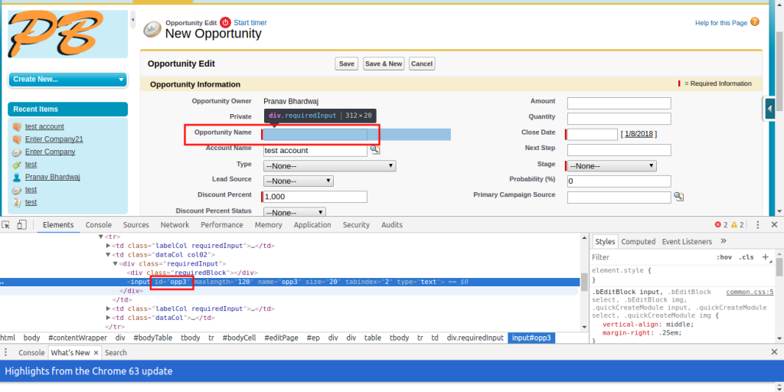Open the DevTools three-dot customize menu

(x=758, y=225)
